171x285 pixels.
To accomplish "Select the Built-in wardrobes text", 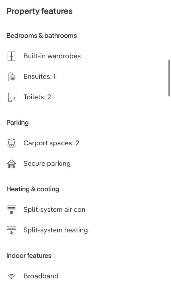I will tap(52, 56).
